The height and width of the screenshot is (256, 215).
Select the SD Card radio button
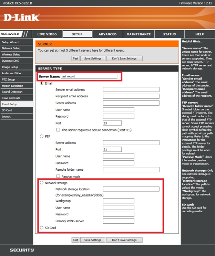pos(42,228)
